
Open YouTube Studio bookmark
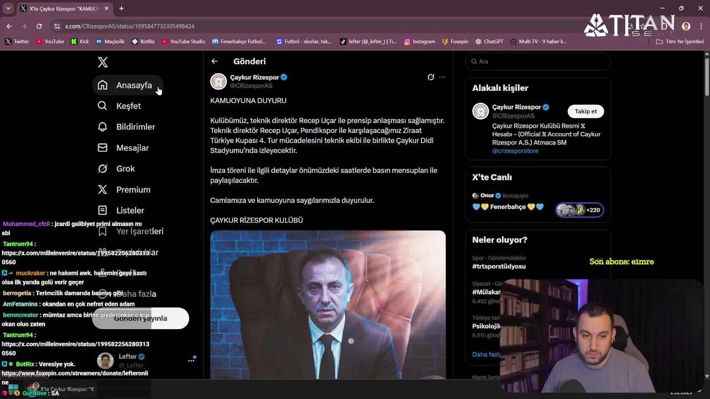(183, 42)
